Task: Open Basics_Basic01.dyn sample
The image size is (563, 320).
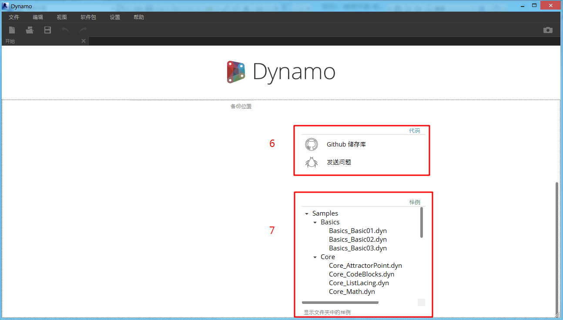Action: point(358,231)
